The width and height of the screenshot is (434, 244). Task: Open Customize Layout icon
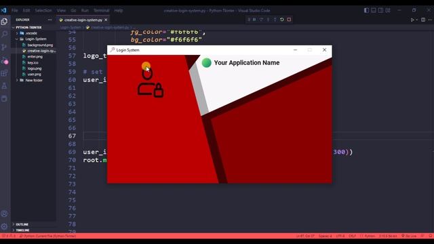point(388,11)
